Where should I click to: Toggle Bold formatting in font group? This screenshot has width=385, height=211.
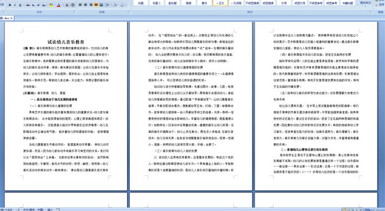coord(10,5)
